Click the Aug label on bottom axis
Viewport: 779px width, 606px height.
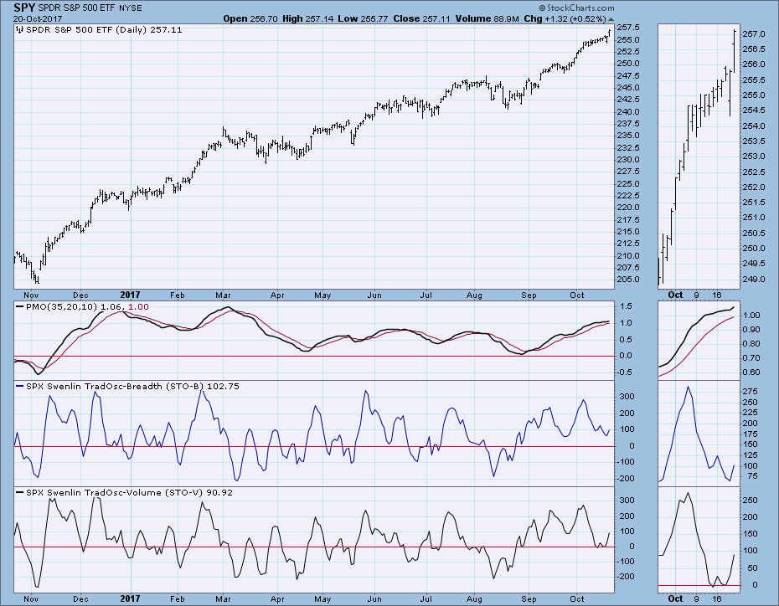point(474,599)
